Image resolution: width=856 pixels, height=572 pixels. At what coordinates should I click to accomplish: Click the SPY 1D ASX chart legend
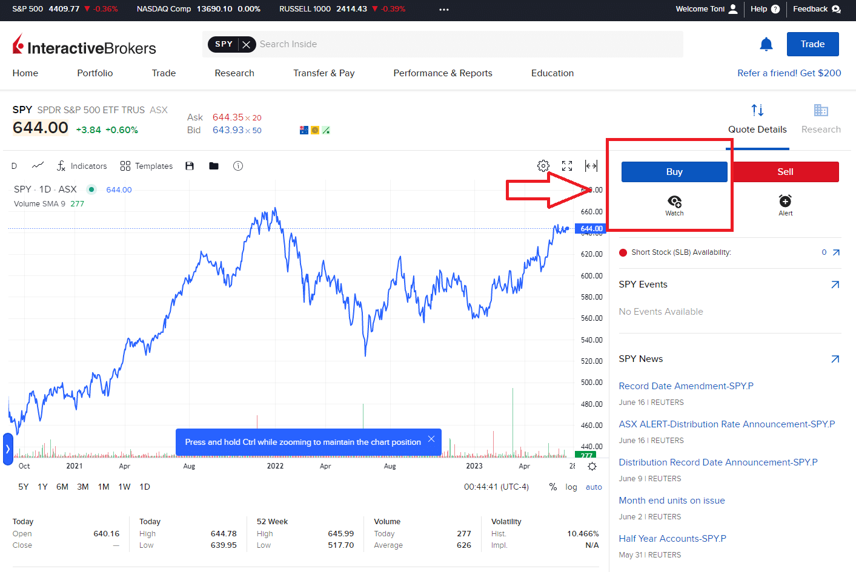45,189
